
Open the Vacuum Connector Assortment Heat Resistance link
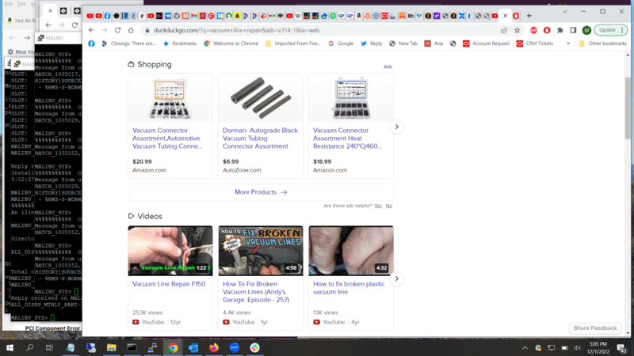coord(347,138)
